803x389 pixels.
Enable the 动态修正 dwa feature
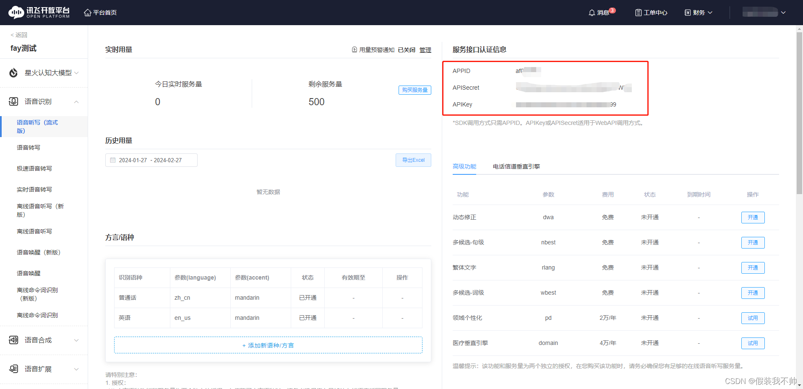point(753,218)
